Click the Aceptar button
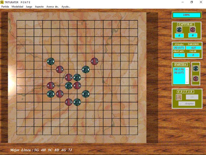 tap(187, 104)
